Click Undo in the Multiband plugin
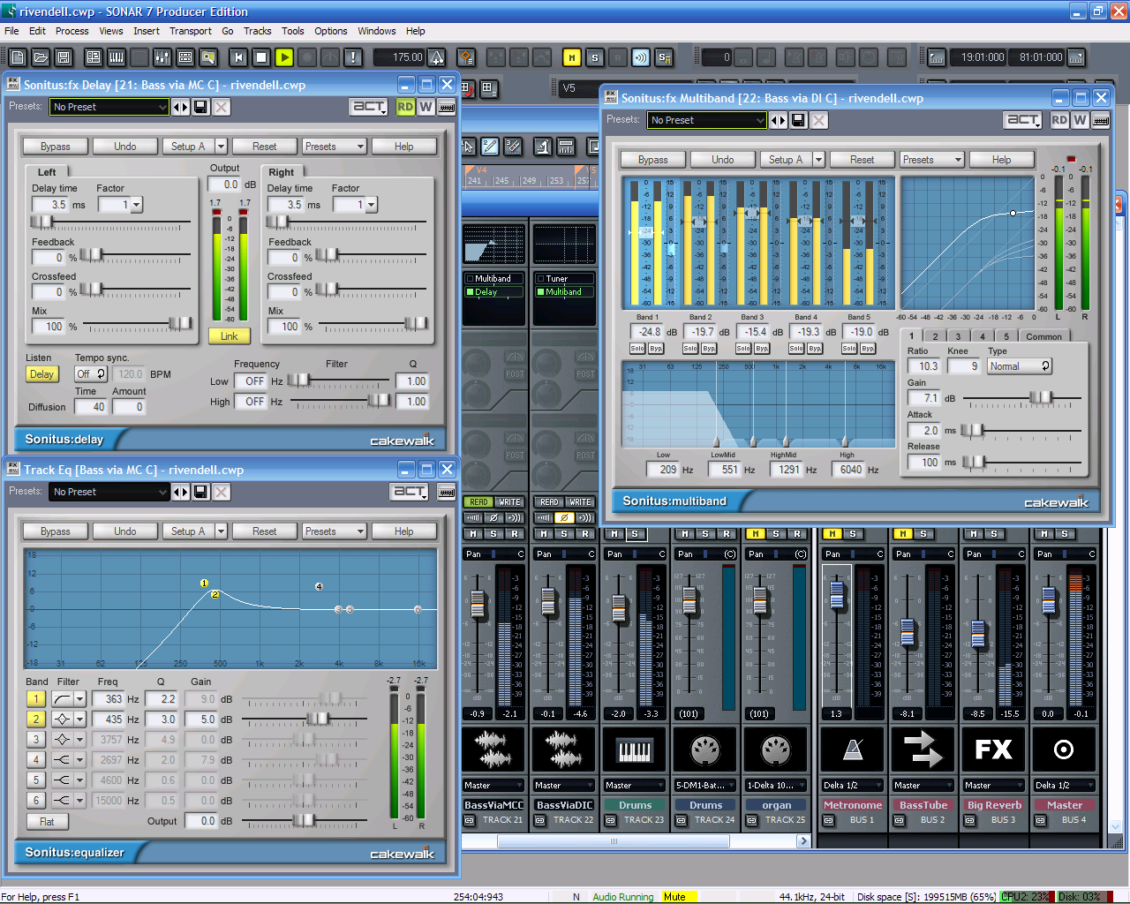Image resolution: width=1130 pixels, height=904 pixels. click(x=723, y=160)
